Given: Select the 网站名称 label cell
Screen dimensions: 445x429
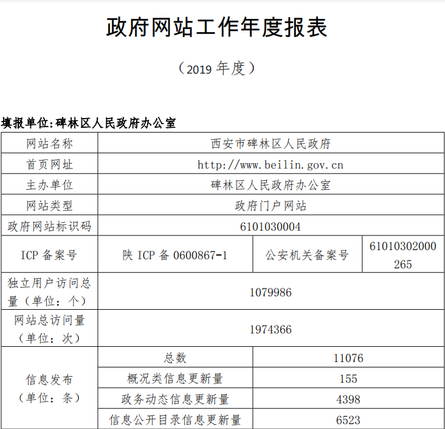Looking at the screenshot, I should coord(49,144).
